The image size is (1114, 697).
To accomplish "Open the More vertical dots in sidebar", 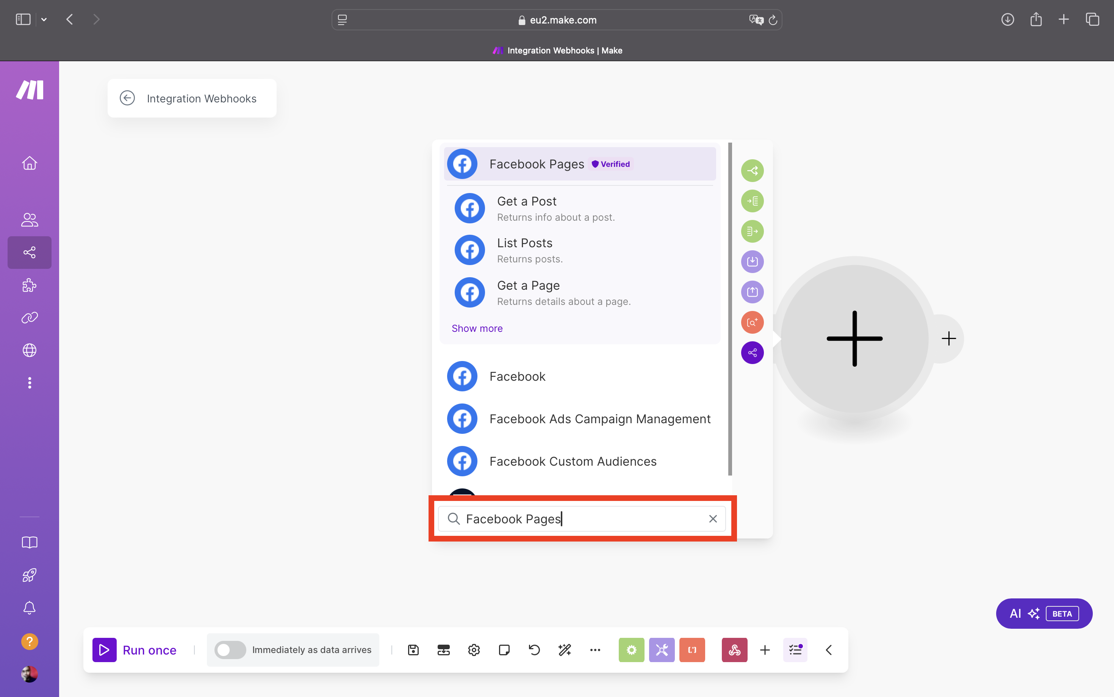I will pyautogui.click(x=30, y=383).
